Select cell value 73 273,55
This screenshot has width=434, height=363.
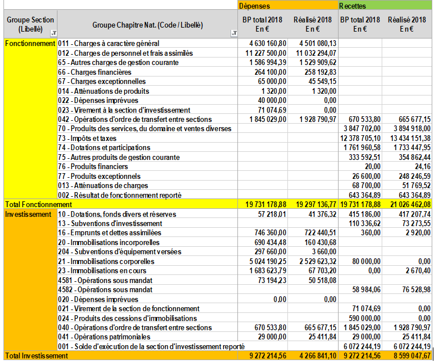click(416, 223)
